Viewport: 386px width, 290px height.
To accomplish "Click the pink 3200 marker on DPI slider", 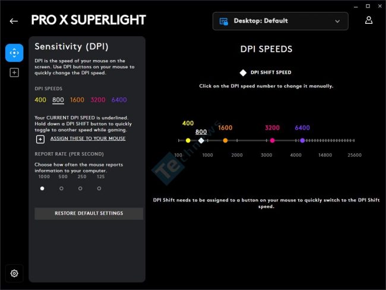I will 272,140.
